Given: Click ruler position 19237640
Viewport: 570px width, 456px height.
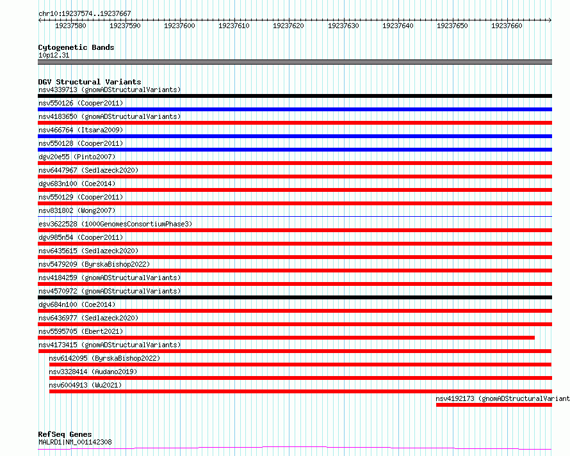Looking at the screenshot, I should pos(398,26).
